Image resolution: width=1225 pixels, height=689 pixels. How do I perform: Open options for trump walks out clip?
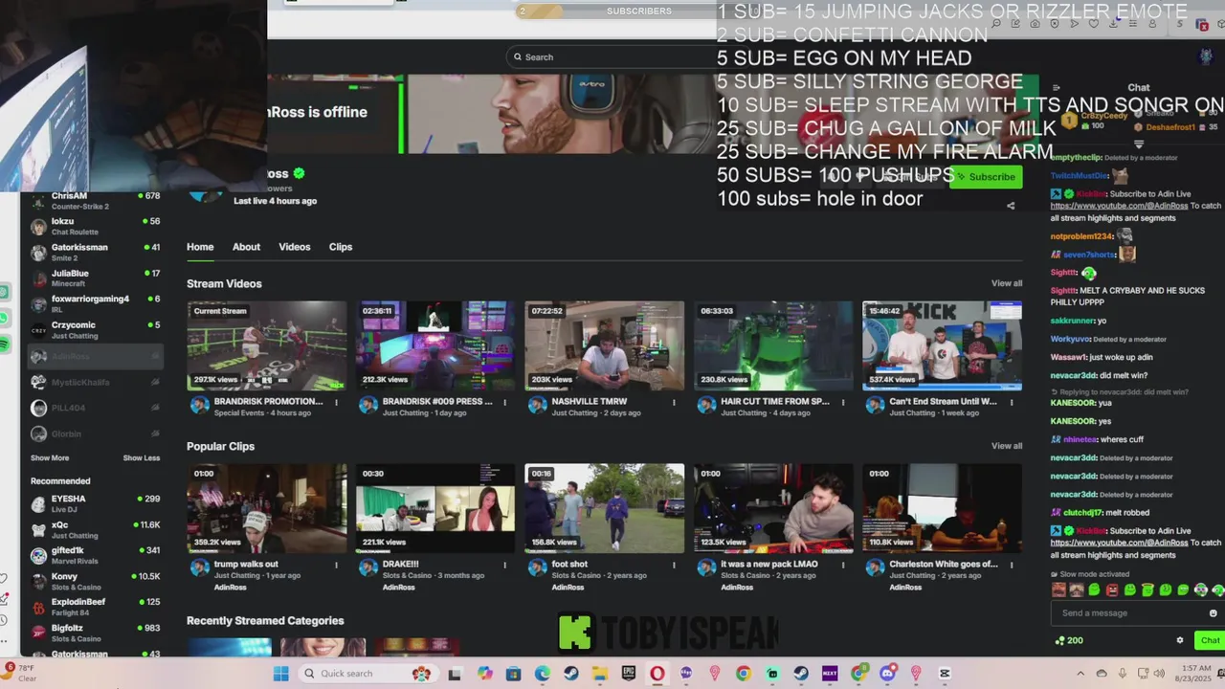tap(336, 565)
